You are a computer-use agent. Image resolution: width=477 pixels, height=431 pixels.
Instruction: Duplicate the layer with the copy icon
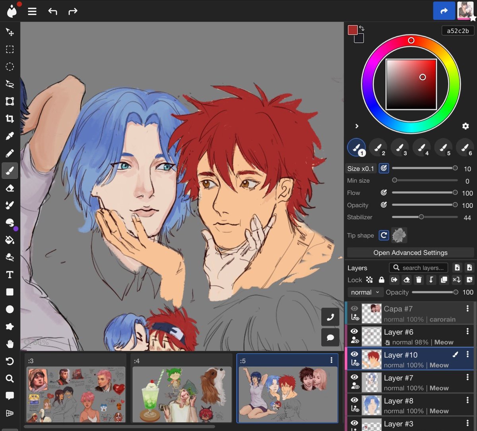[444, 280]
